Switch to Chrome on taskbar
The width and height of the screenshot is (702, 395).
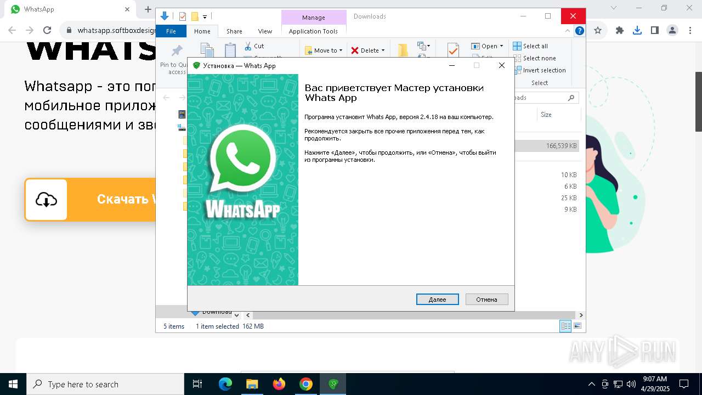coord(306,384)
